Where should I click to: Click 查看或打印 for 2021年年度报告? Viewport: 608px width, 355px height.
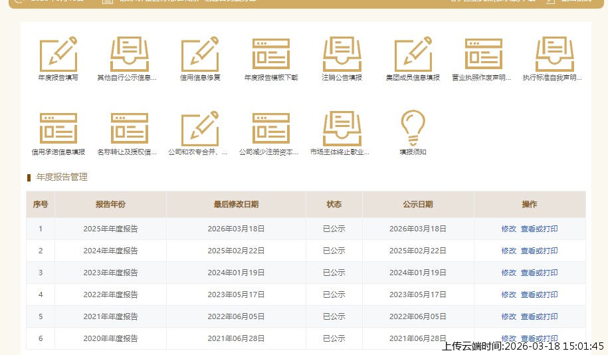[539, 316]
